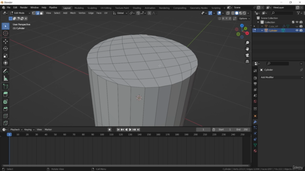Image resolution: width=305 pixels, height=171 pixels.
Task: Open the World properties tab
Action: 255,101
